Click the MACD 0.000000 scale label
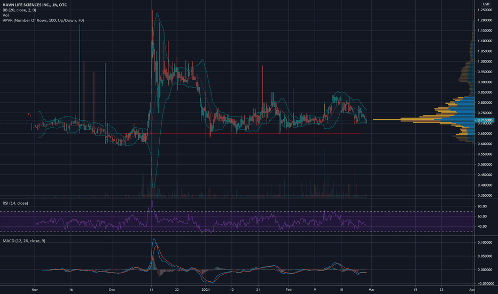The height and width of the screenshot is (294, 498). (x=485, y=270)
